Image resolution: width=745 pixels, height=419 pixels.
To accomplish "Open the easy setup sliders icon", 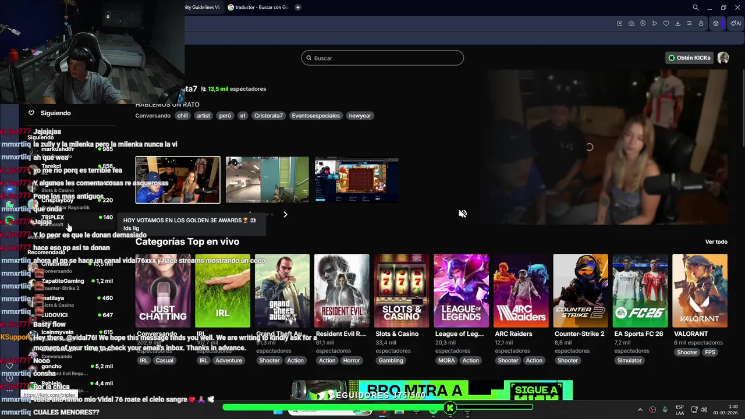I will (x=689, y=24).
